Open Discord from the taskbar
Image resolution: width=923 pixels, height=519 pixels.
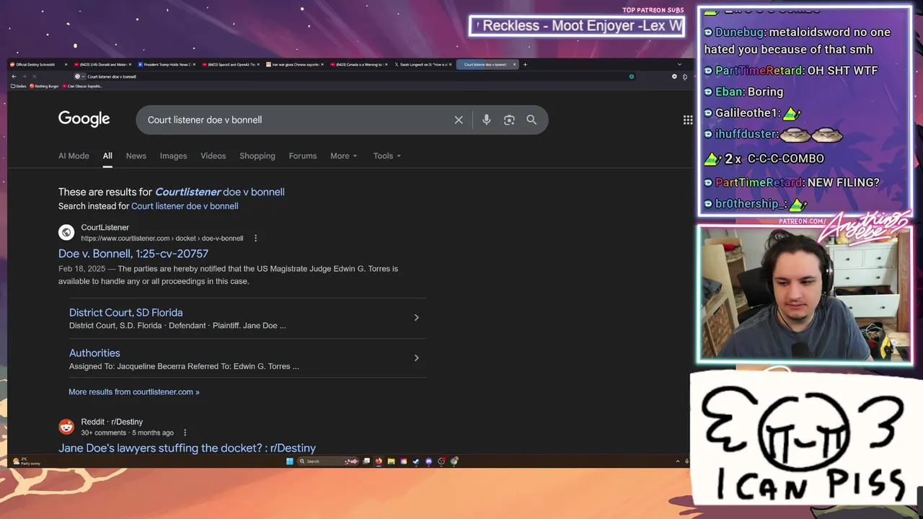pyautogui.click(x=428, y=461)
